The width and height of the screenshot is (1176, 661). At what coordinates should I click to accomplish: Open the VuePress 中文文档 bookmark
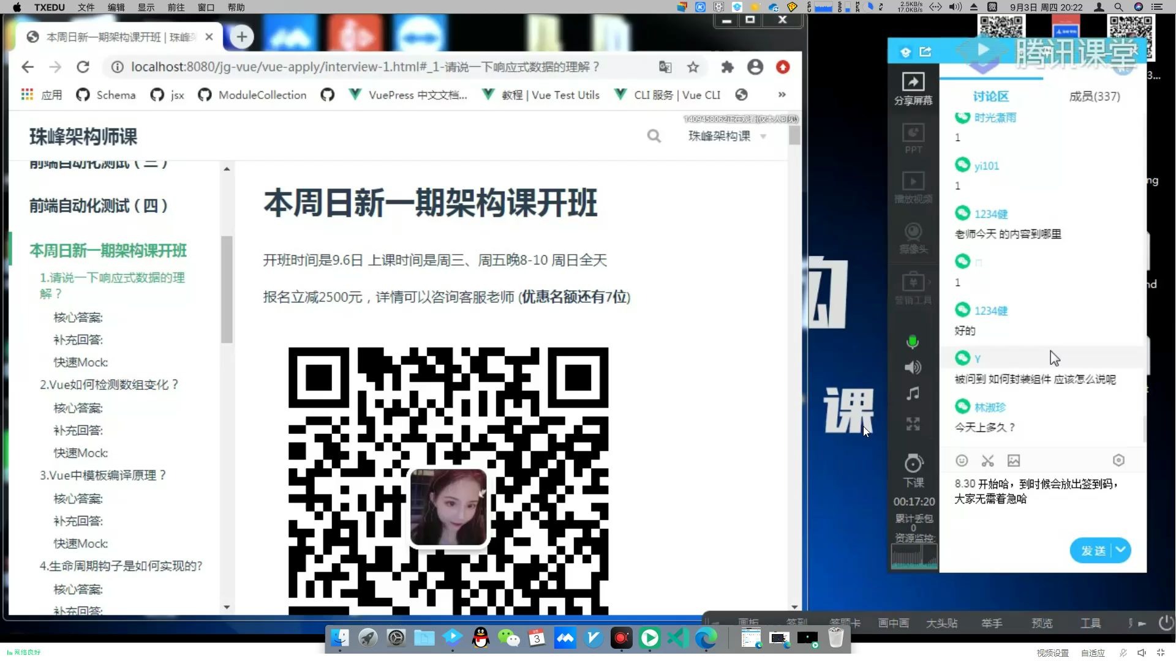[407, 95]
